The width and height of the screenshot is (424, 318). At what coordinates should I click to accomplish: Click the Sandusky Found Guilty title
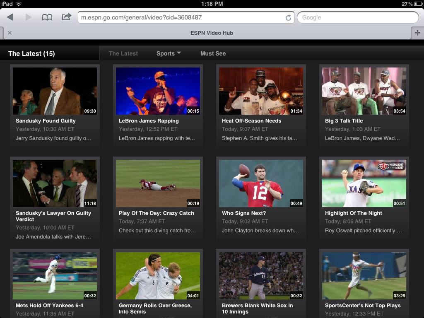coord(46,121)
